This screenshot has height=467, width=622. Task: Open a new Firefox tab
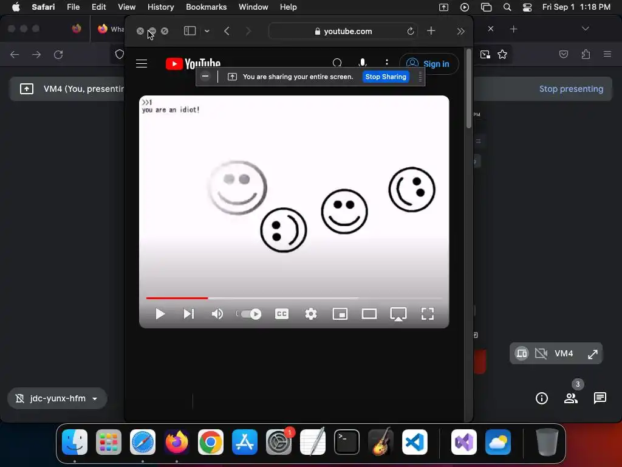click(x=513, y=29)
